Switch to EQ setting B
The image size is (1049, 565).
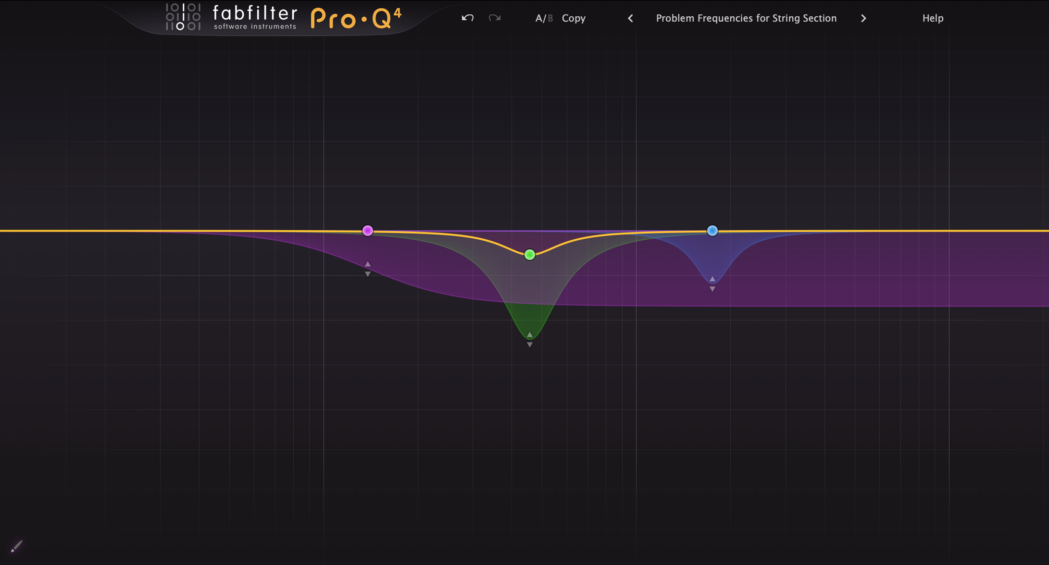551,18
